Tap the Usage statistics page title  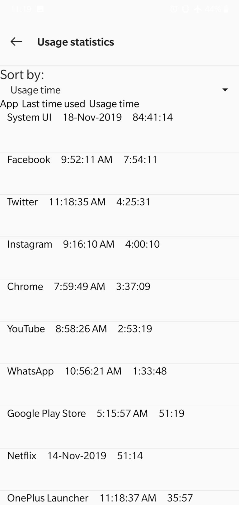[x=76, y=42]
